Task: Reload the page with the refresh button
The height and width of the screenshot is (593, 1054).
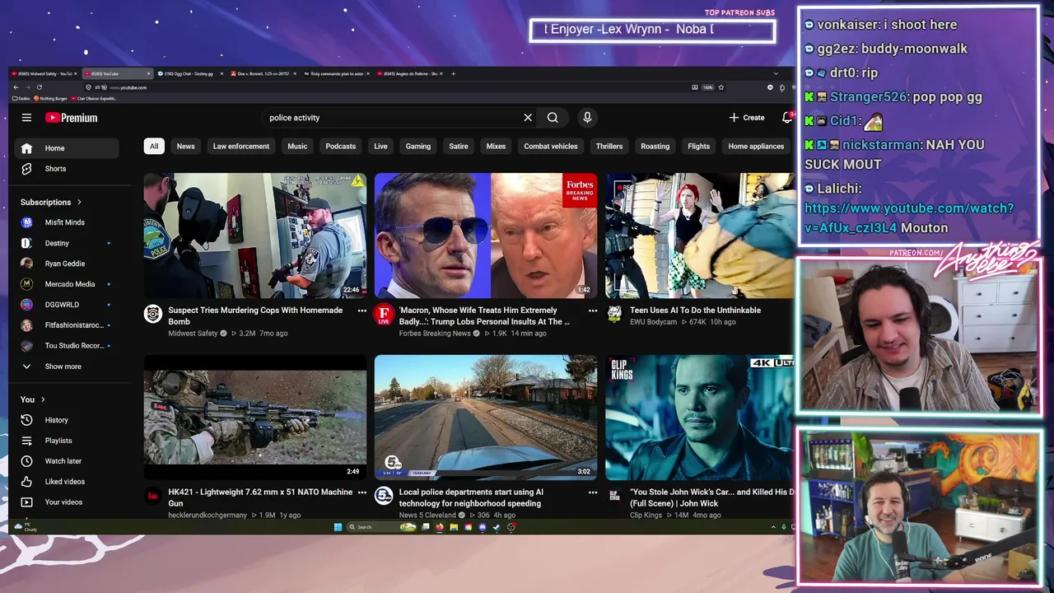Action: coord(39,87)
